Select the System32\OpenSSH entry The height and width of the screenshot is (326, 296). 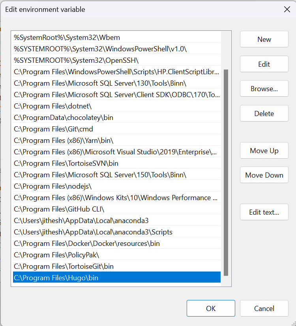(x=76, y=60)
